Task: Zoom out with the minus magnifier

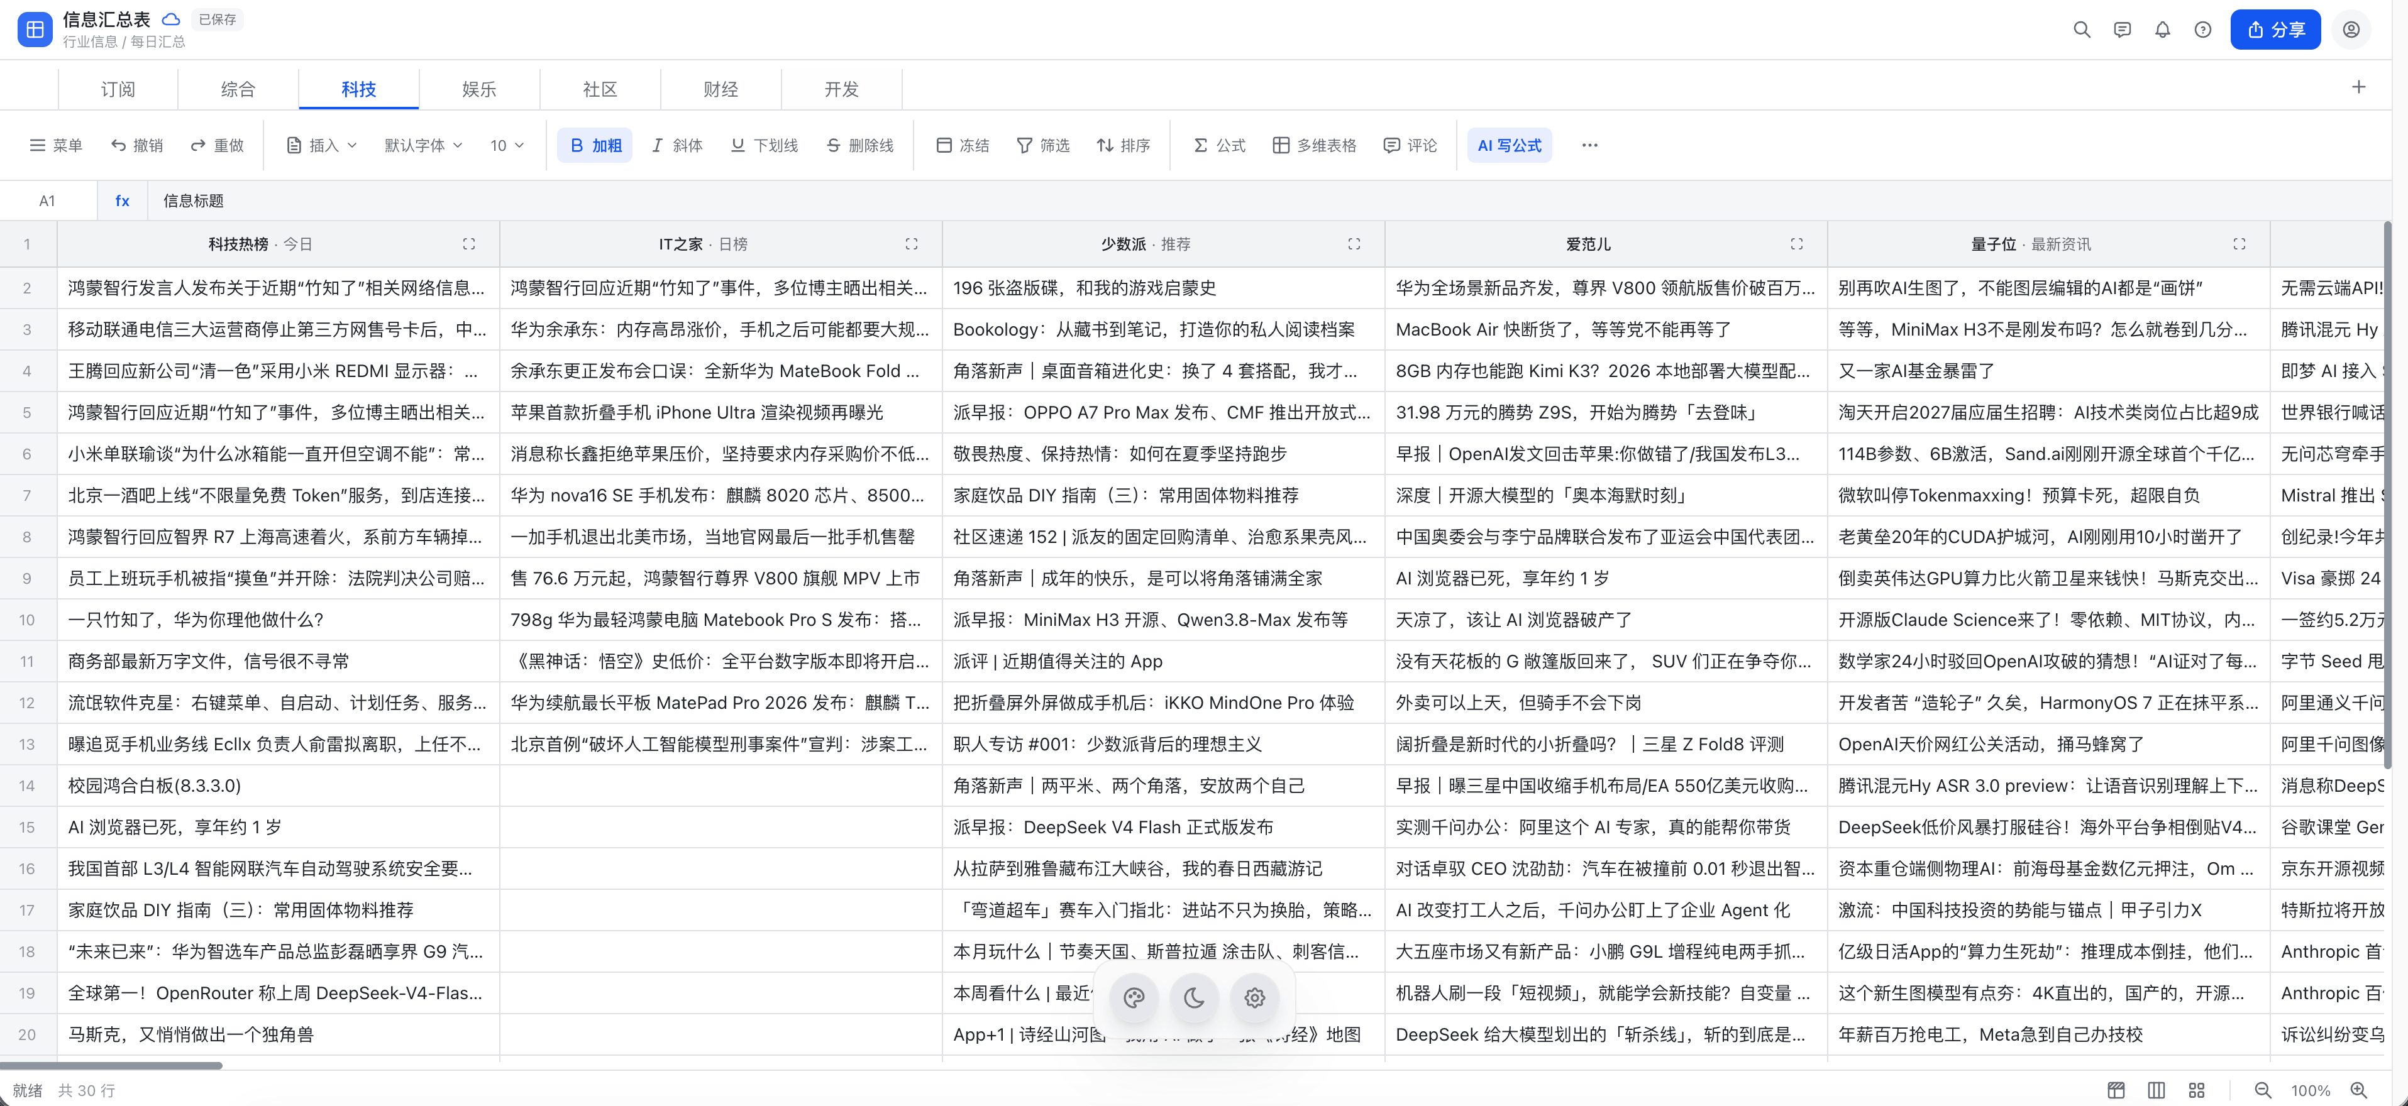Action: tap(2263, 1090)
